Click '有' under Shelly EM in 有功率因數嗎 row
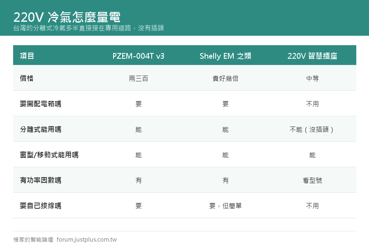Image resolution: width=369 pixels, height=249 pixels. [x=225, y=180]
